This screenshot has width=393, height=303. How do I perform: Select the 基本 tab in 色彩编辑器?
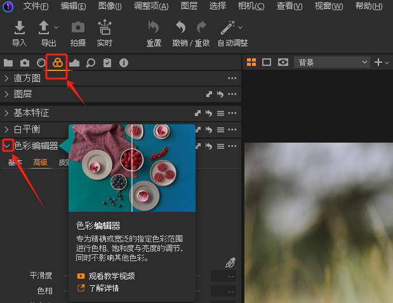tap(15, 162)
